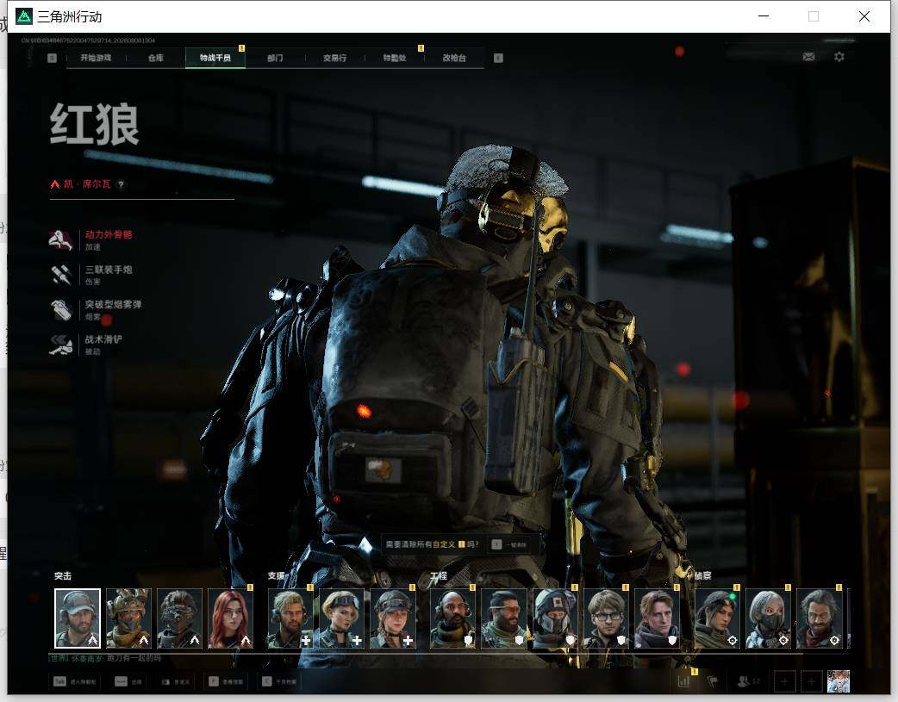Image resolution: width=898 pixels, height=702 pixels.
Task: Click the C key shortcut in bottom bar
Action: click(279, 681)
